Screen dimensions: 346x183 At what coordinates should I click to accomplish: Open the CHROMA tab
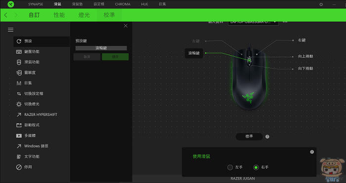click(x=123, y=4)
